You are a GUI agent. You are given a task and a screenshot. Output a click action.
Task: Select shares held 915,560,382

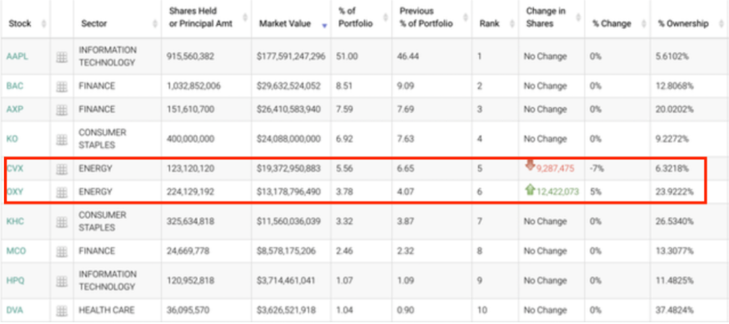[x=190, y=57]
